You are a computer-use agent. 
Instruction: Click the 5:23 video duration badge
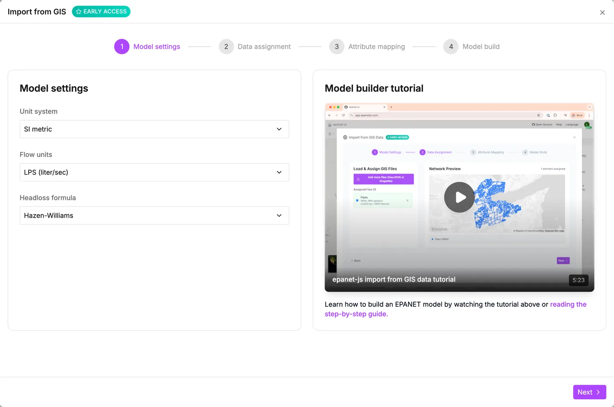coord(579,280)
